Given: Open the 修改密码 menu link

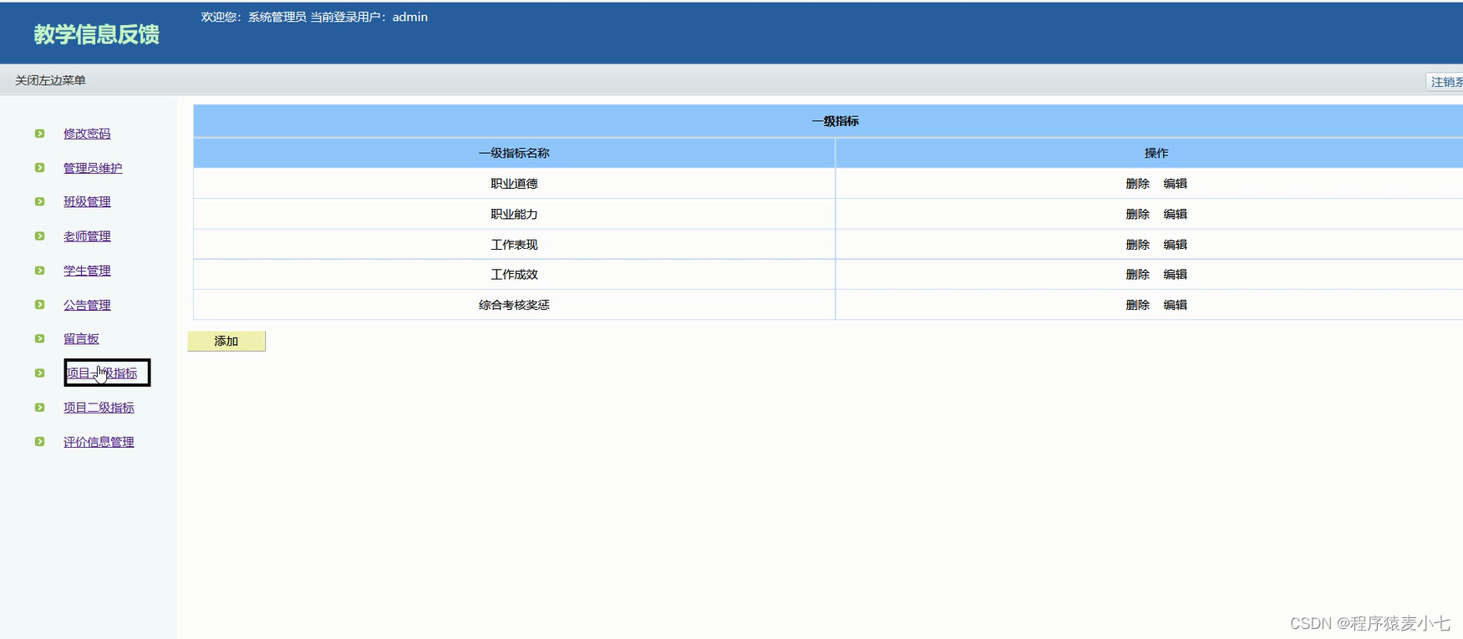Looking at the screenshot, I should 87,134.
